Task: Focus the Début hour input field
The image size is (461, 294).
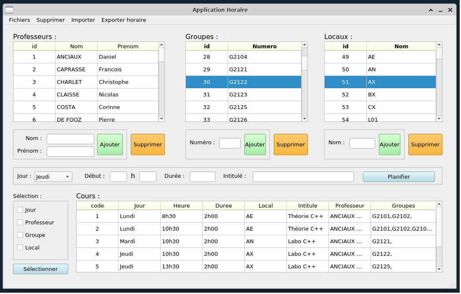Action: click(118, 177)
